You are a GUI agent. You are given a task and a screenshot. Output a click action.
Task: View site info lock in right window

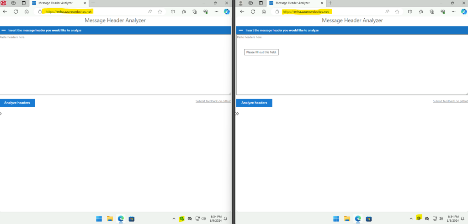(x=277, y=11)
